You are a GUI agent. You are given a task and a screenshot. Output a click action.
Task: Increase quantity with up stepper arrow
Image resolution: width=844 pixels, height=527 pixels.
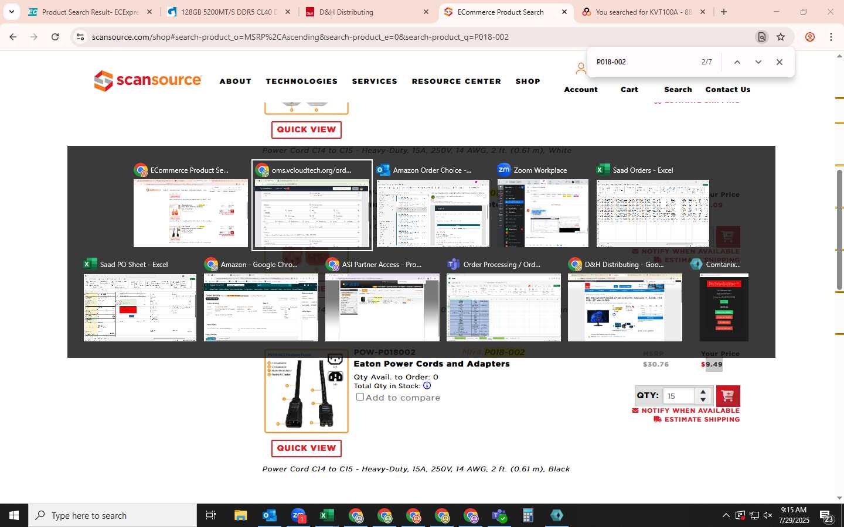[x=703, y=392]
